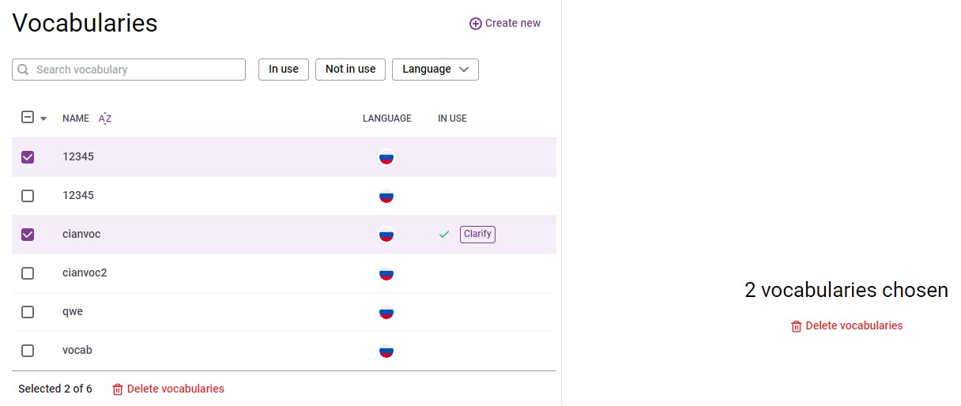Open the vocab vocabulary row
This screenshot has width=961, height=406.
[77, 350]
